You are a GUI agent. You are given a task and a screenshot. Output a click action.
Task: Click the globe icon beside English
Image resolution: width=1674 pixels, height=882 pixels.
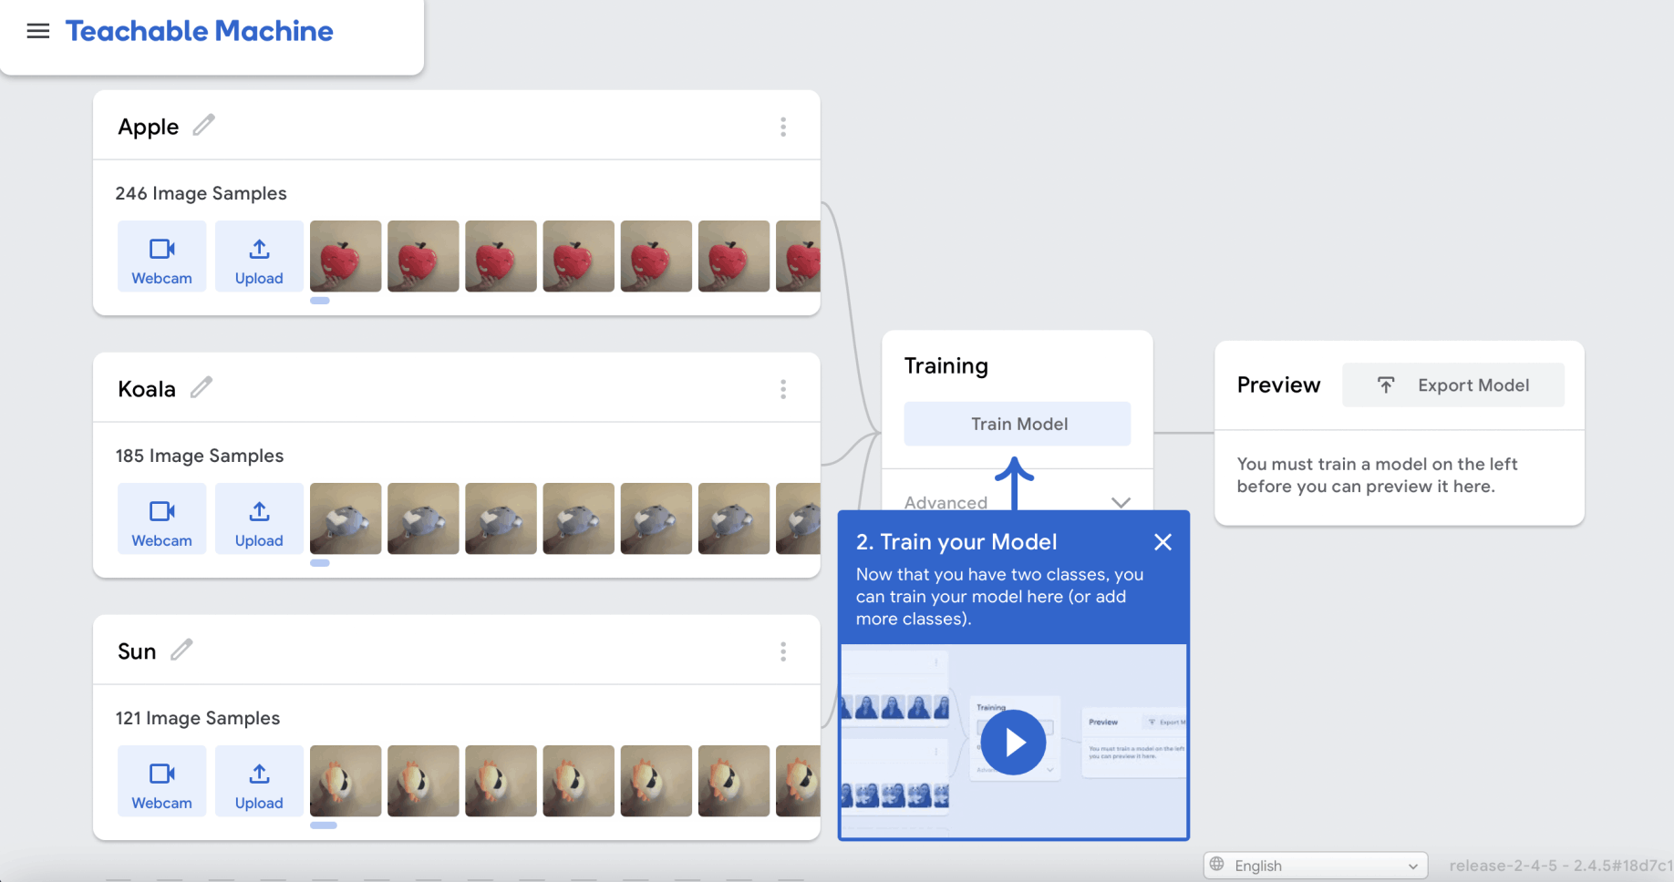1217,864
